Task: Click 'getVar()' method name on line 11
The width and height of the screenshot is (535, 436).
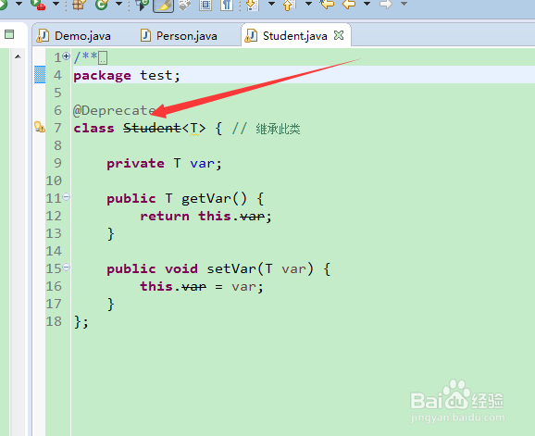Action: tap(214, 198)
